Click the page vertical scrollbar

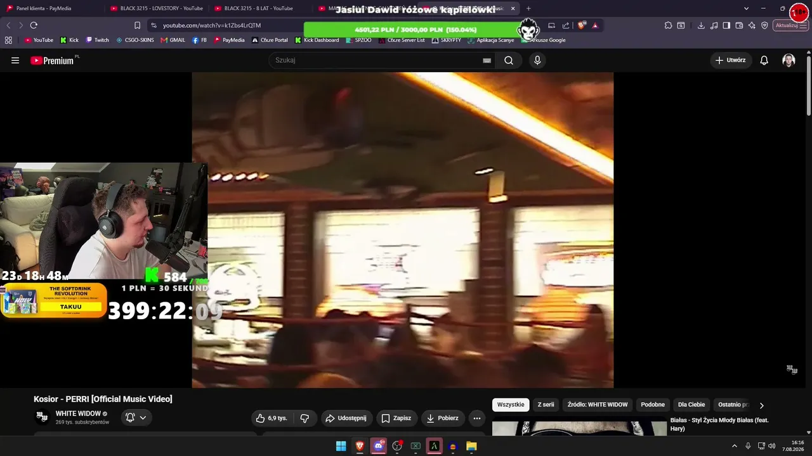click(808, 85)
